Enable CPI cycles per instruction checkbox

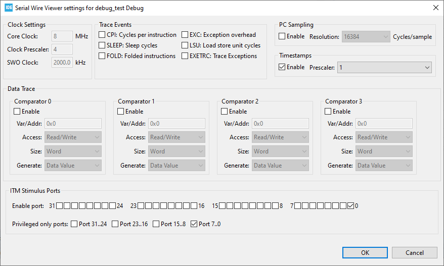pyautogui.click(x=102, y=35)
